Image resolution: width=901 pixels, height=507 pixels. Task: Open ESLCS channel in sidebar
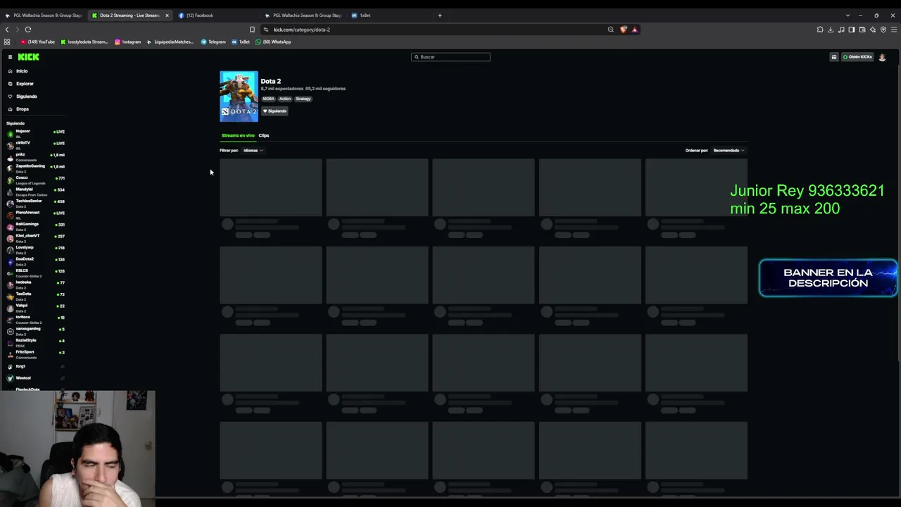click(35, 272)
